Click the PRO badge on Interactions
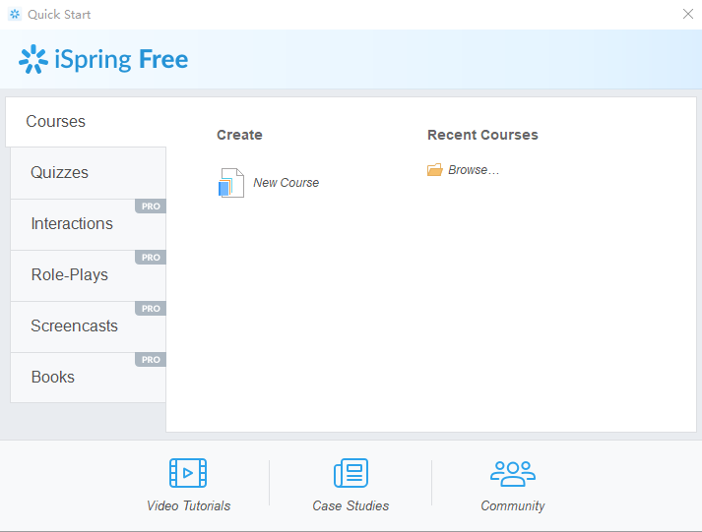This screenshot has height=532, width=702. click(151, 207)
